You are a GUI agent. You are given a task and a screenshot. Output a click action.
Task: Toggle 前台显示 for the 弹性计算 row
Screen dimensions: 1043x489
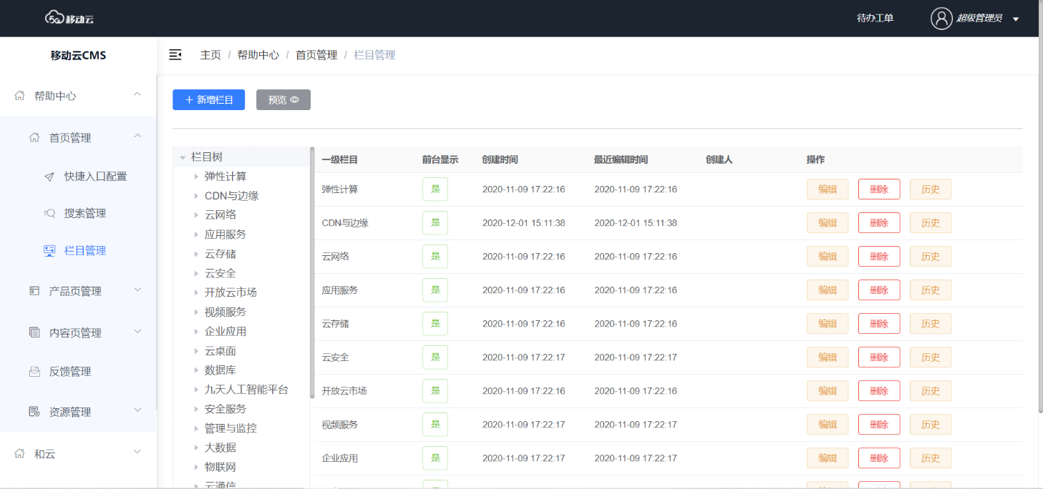[435, 189]
